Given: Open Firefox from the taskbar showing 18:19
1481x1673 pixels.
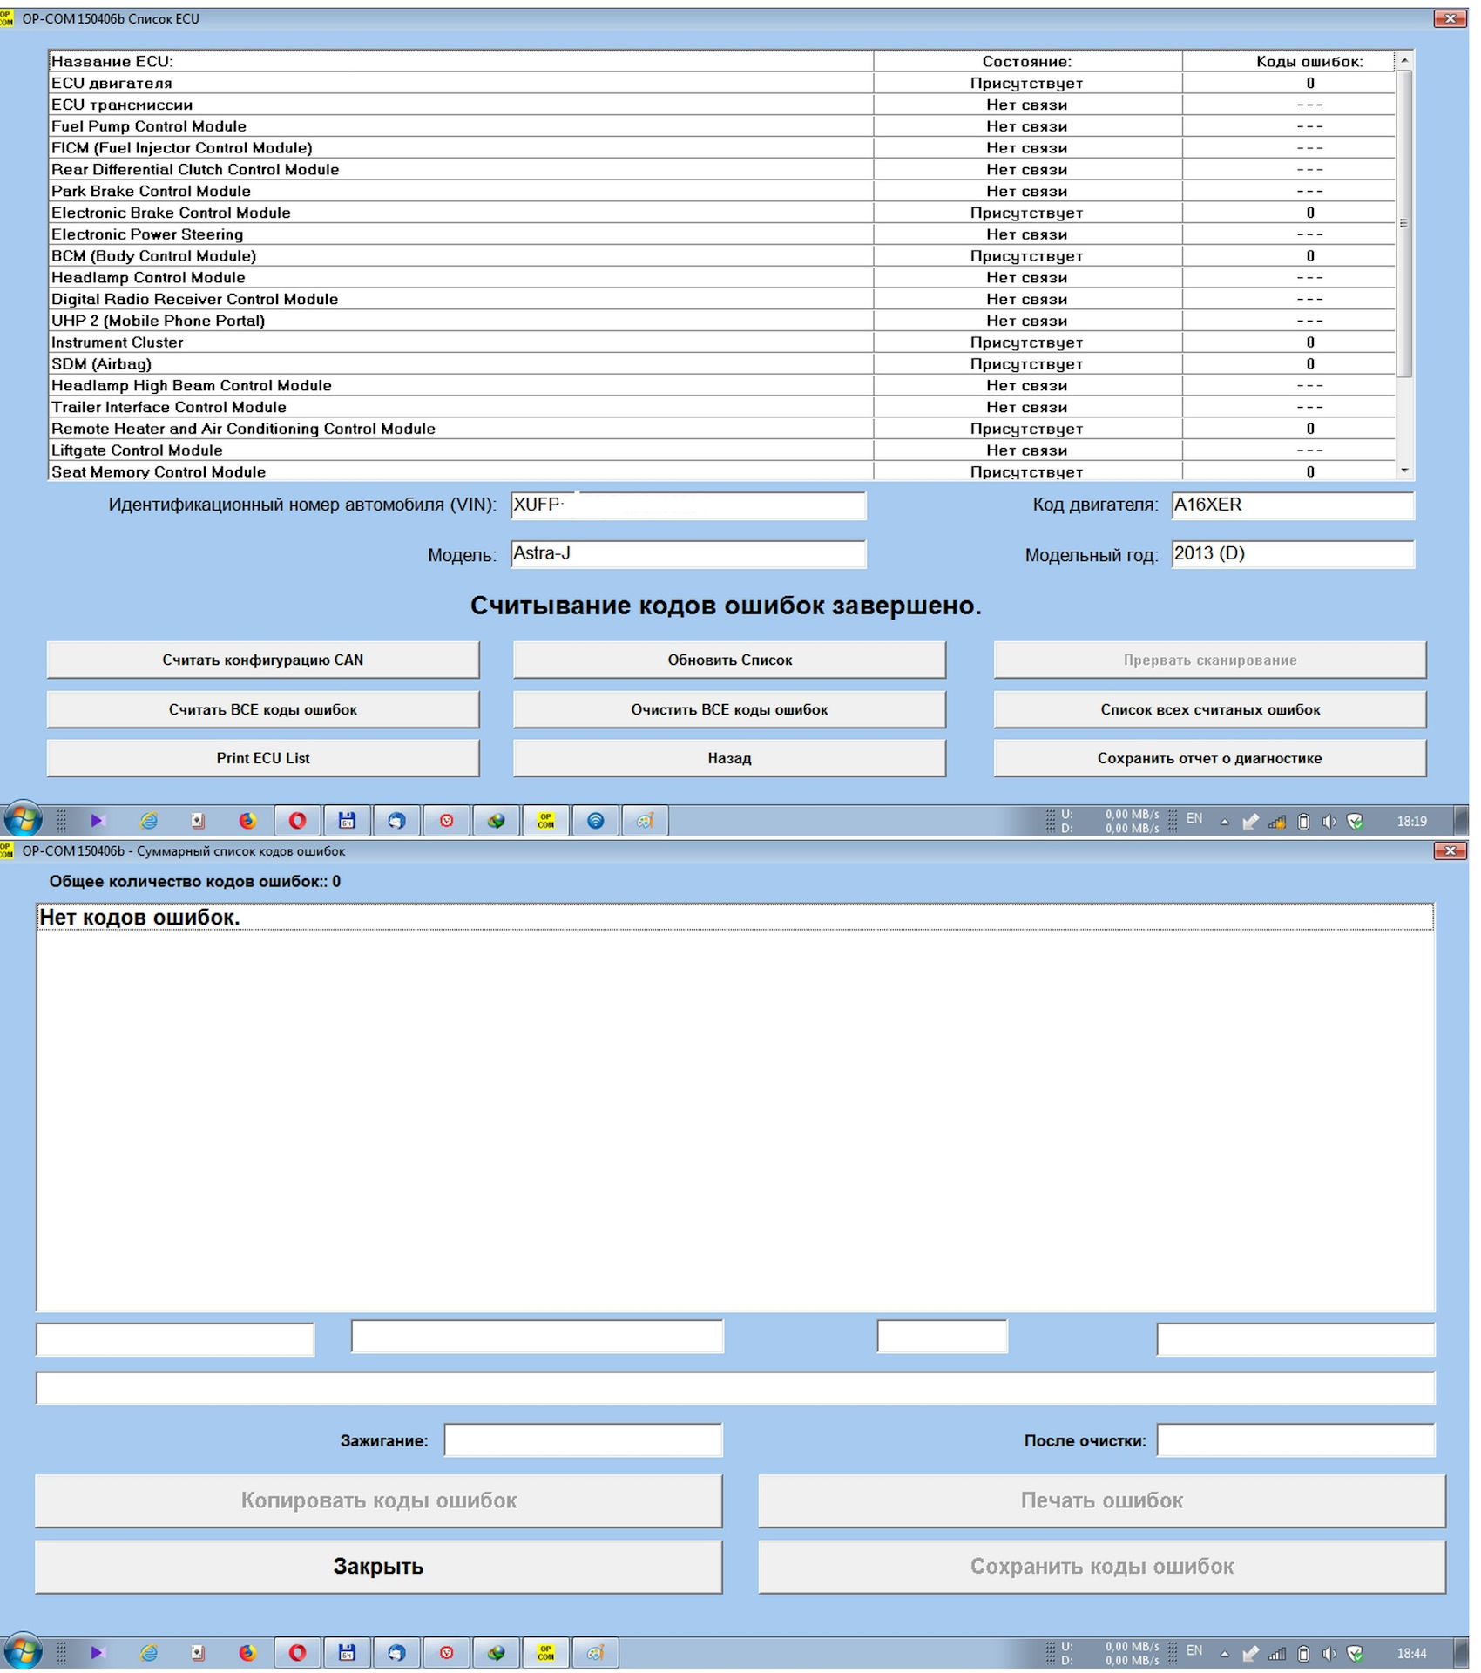Looking at the screenshot, I should [247, 820].
